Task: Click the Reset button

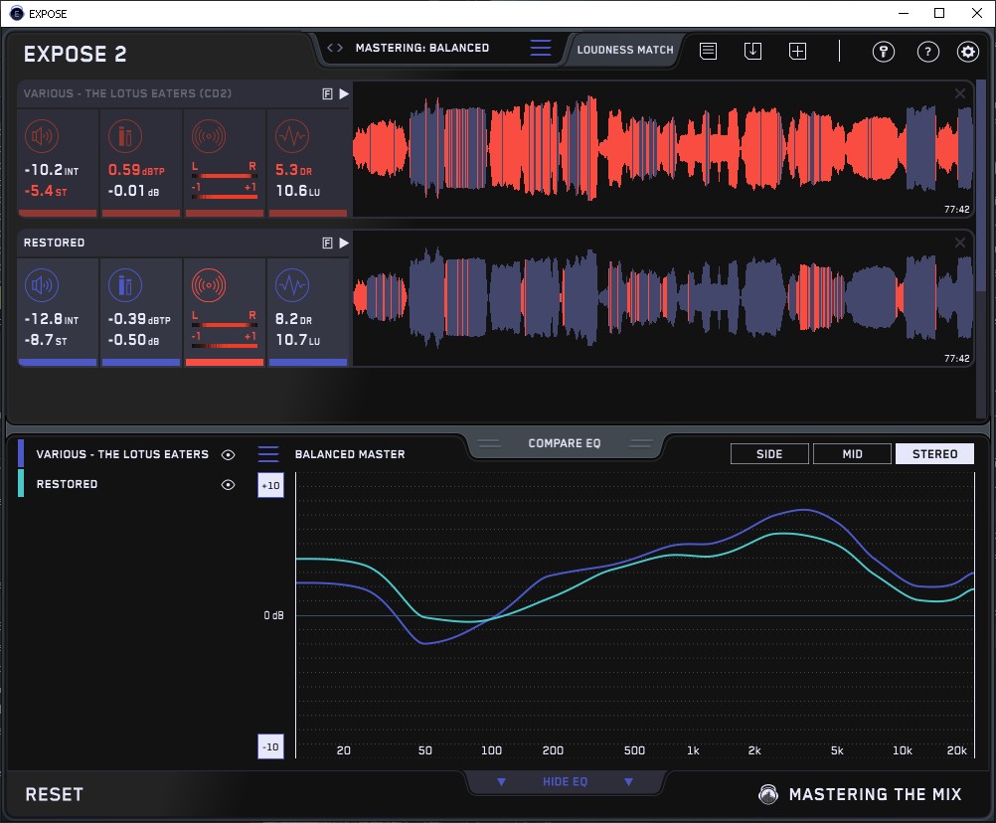Action: (x=54, y=794)
